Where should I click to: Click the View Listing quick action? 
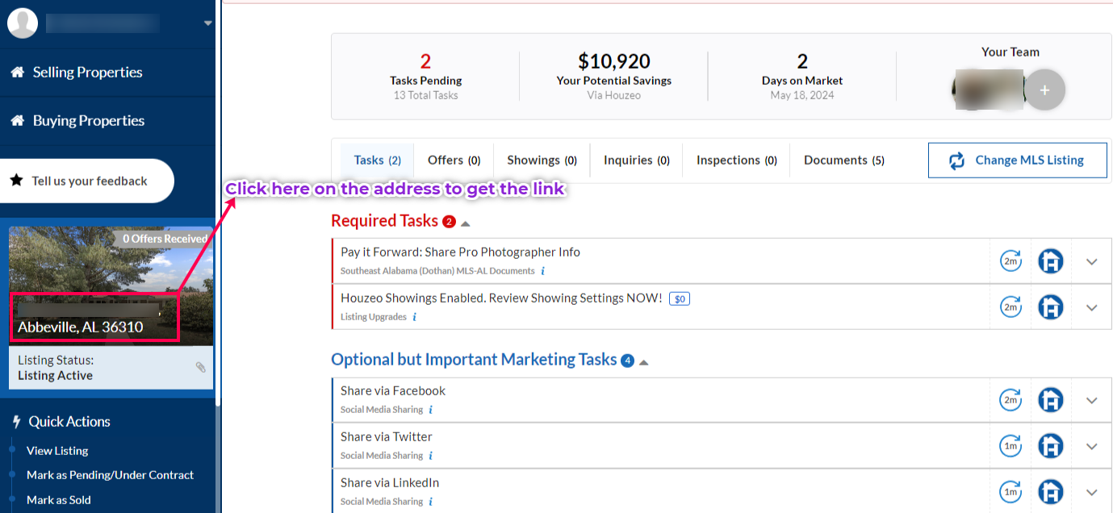(x=57, y=451)
